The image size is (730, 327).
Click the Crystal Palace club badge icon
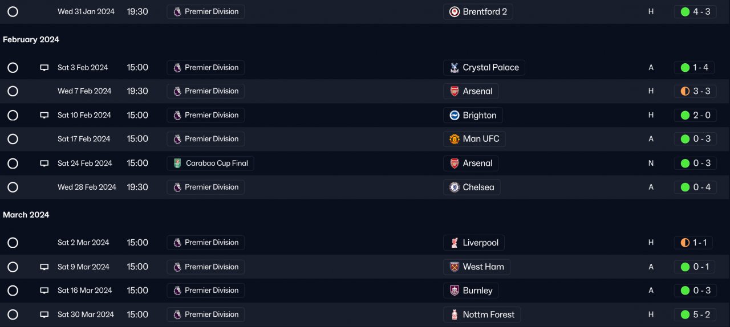[455, 68]
